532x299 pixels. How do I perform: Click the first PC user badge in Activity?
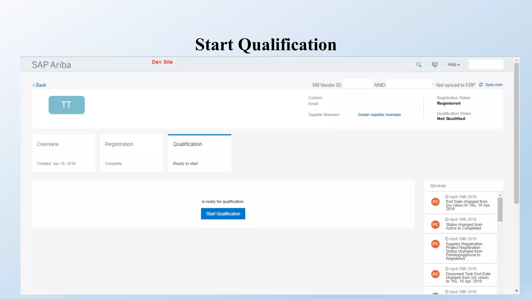(435, 202)
